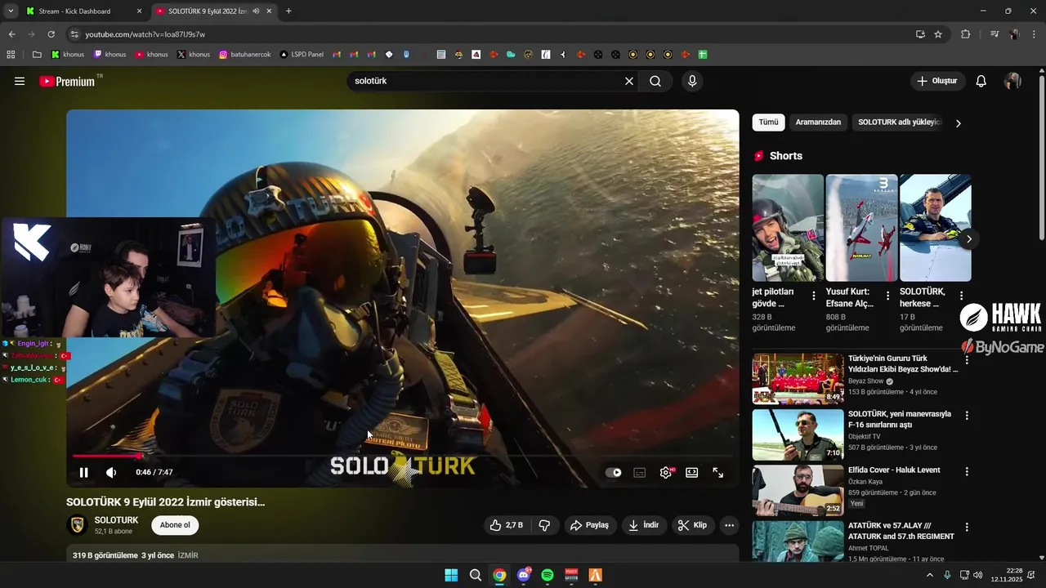The width and height of the screenshot is (1046, 588).
Task: Open Türkiye'nin Gururu Türk Yıldızları video
Action: 798,378
